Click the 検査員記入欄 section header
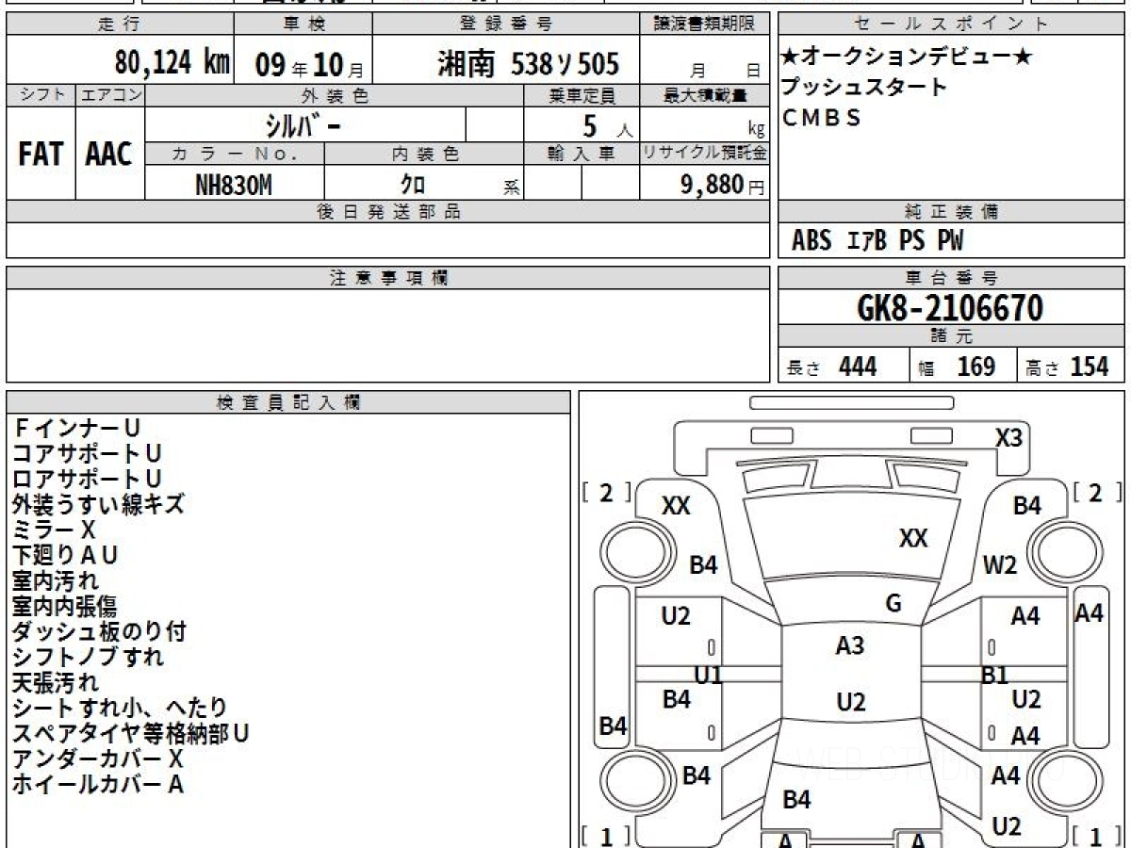The height and width of the screenshot is (848, 1131). pyautogui.click(x=288, y=402)
